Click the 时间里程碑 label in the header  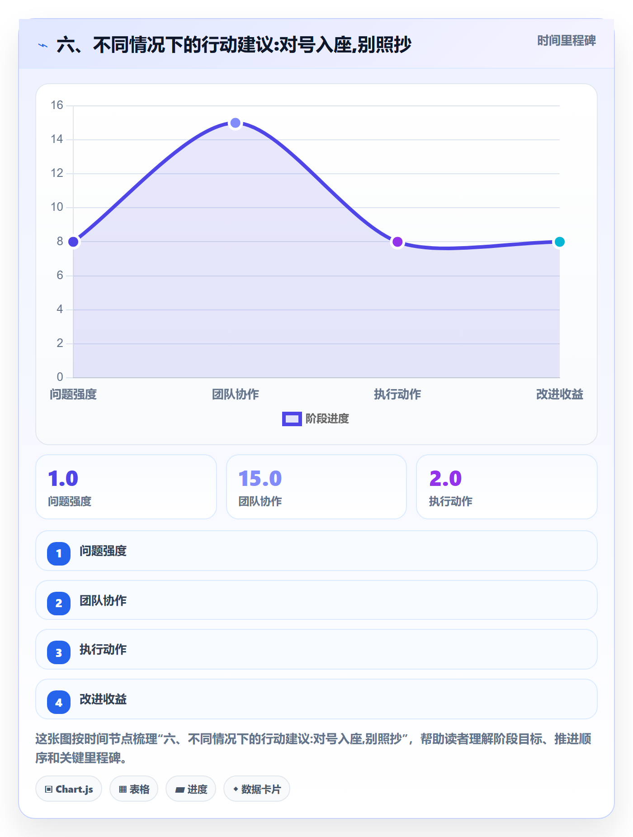(x=566, y=41)
